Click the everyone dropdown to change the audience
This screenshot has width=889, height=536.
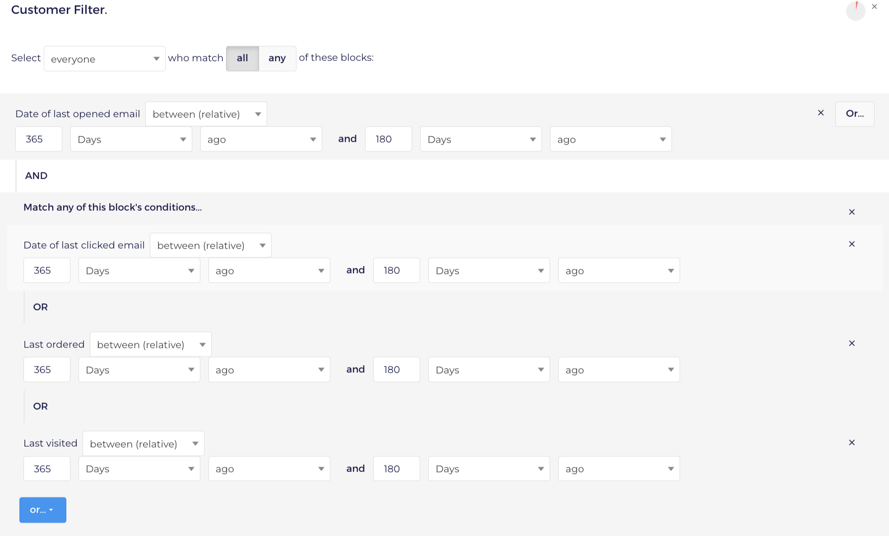(103, 58)
